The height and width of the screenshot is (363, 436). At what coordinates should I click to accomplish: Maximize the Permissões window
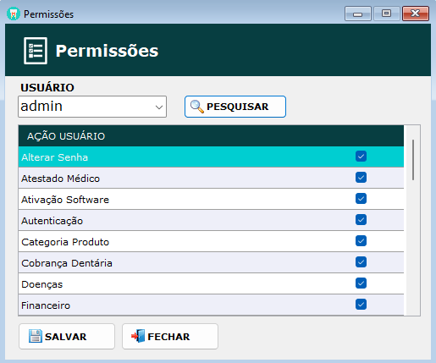point(387,14)
